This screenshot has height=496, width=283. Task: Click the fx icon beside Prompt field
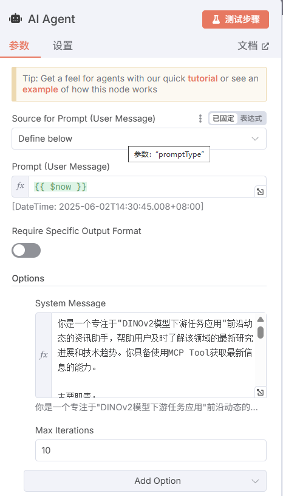20,187
